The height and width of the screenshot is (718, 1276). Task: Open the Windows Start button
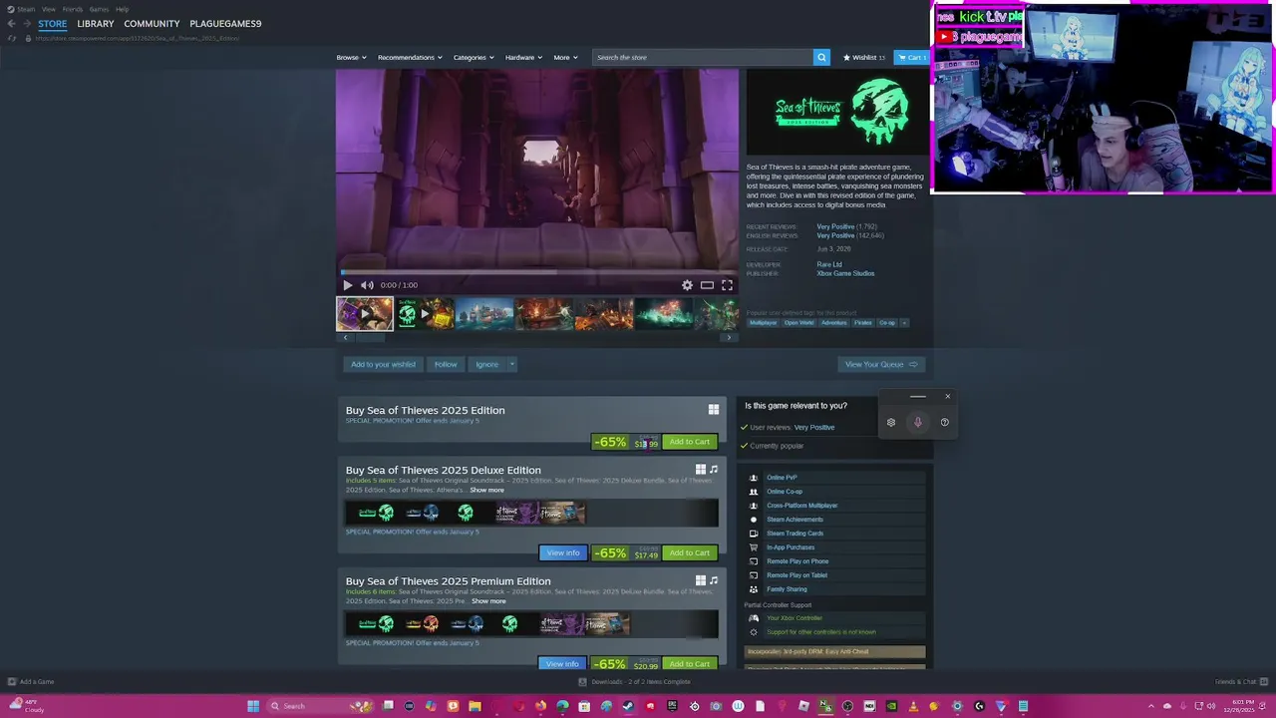click(x=253, y=706)
